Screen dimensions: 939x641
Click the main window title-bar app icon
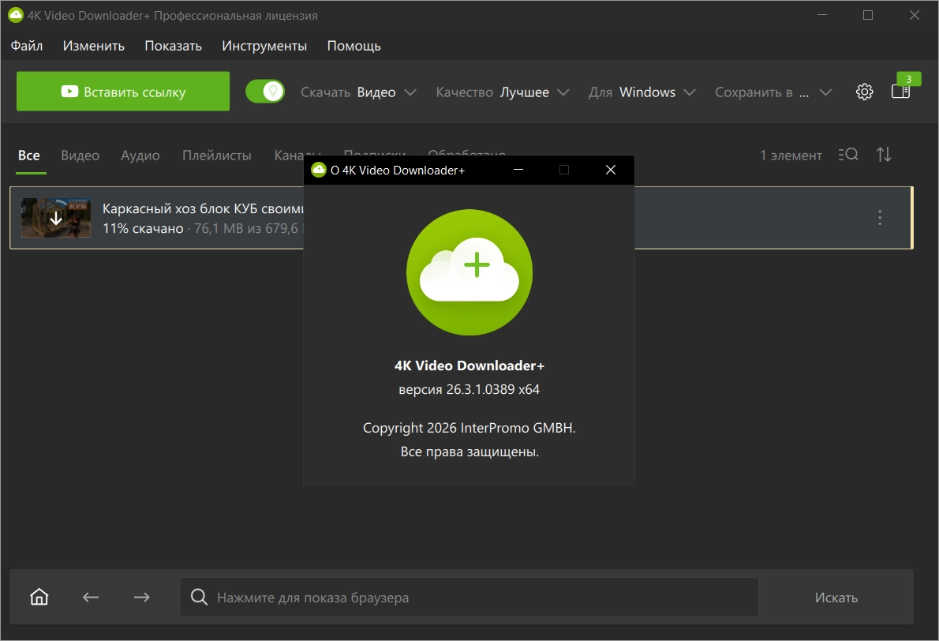[x=16, y=15]
